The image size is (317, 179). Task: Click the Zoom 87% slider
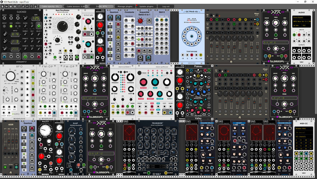click(101, 7)
